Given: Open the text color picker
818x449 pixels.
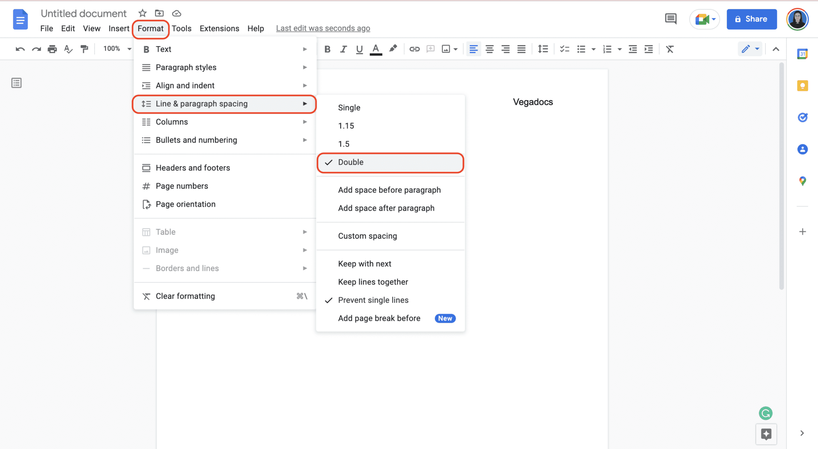Looking at the screenshot, I should (375, 49).
